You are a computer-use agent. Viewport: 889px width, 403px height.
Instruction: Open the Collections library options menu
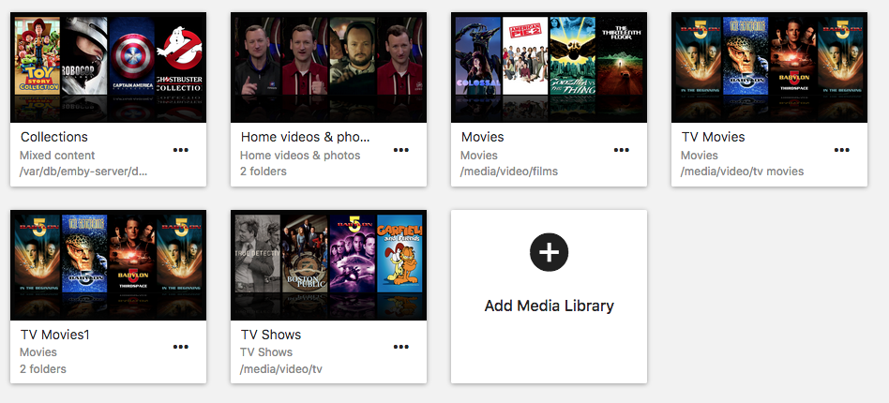181,150
